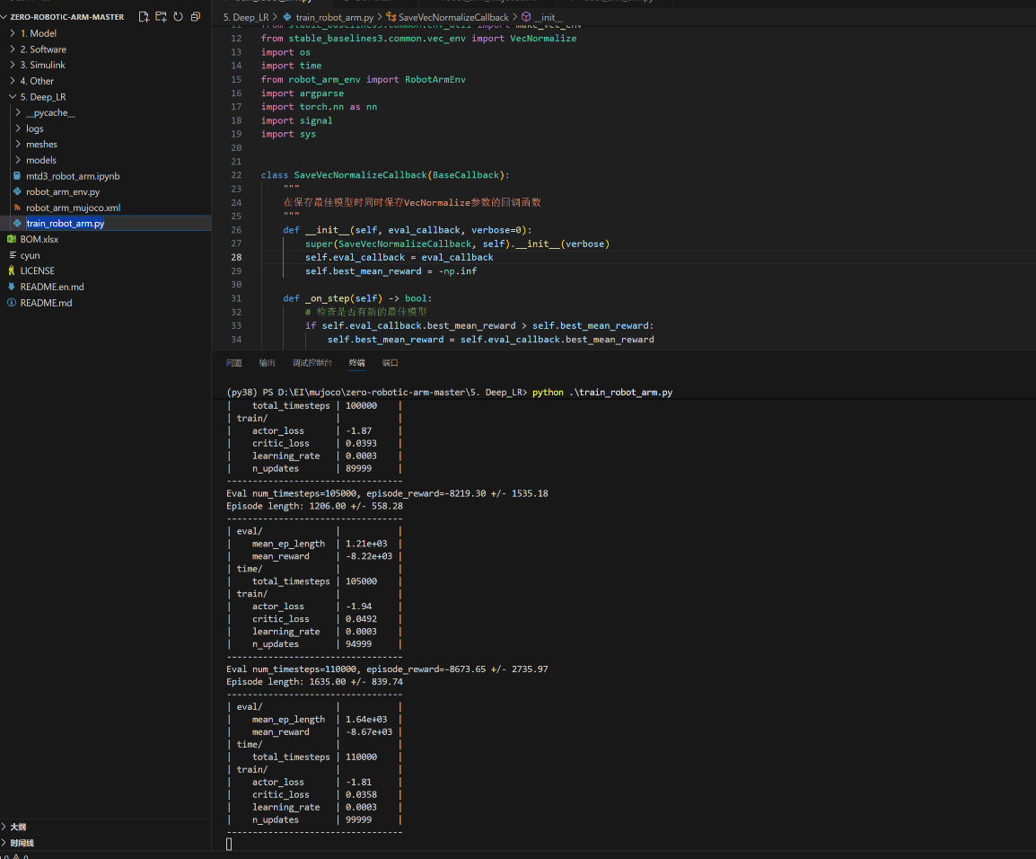Click 'import signal' code line

click(296, 120)
